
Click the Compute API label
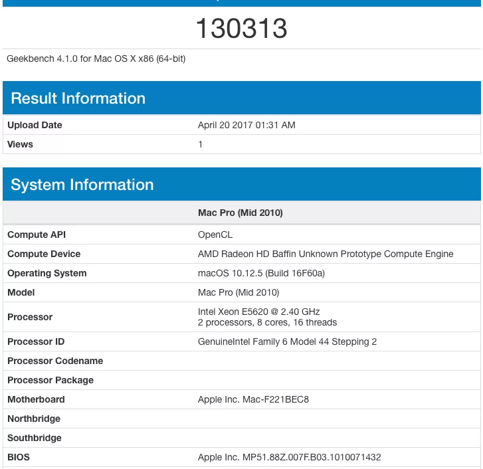click(x=37, y=234)
